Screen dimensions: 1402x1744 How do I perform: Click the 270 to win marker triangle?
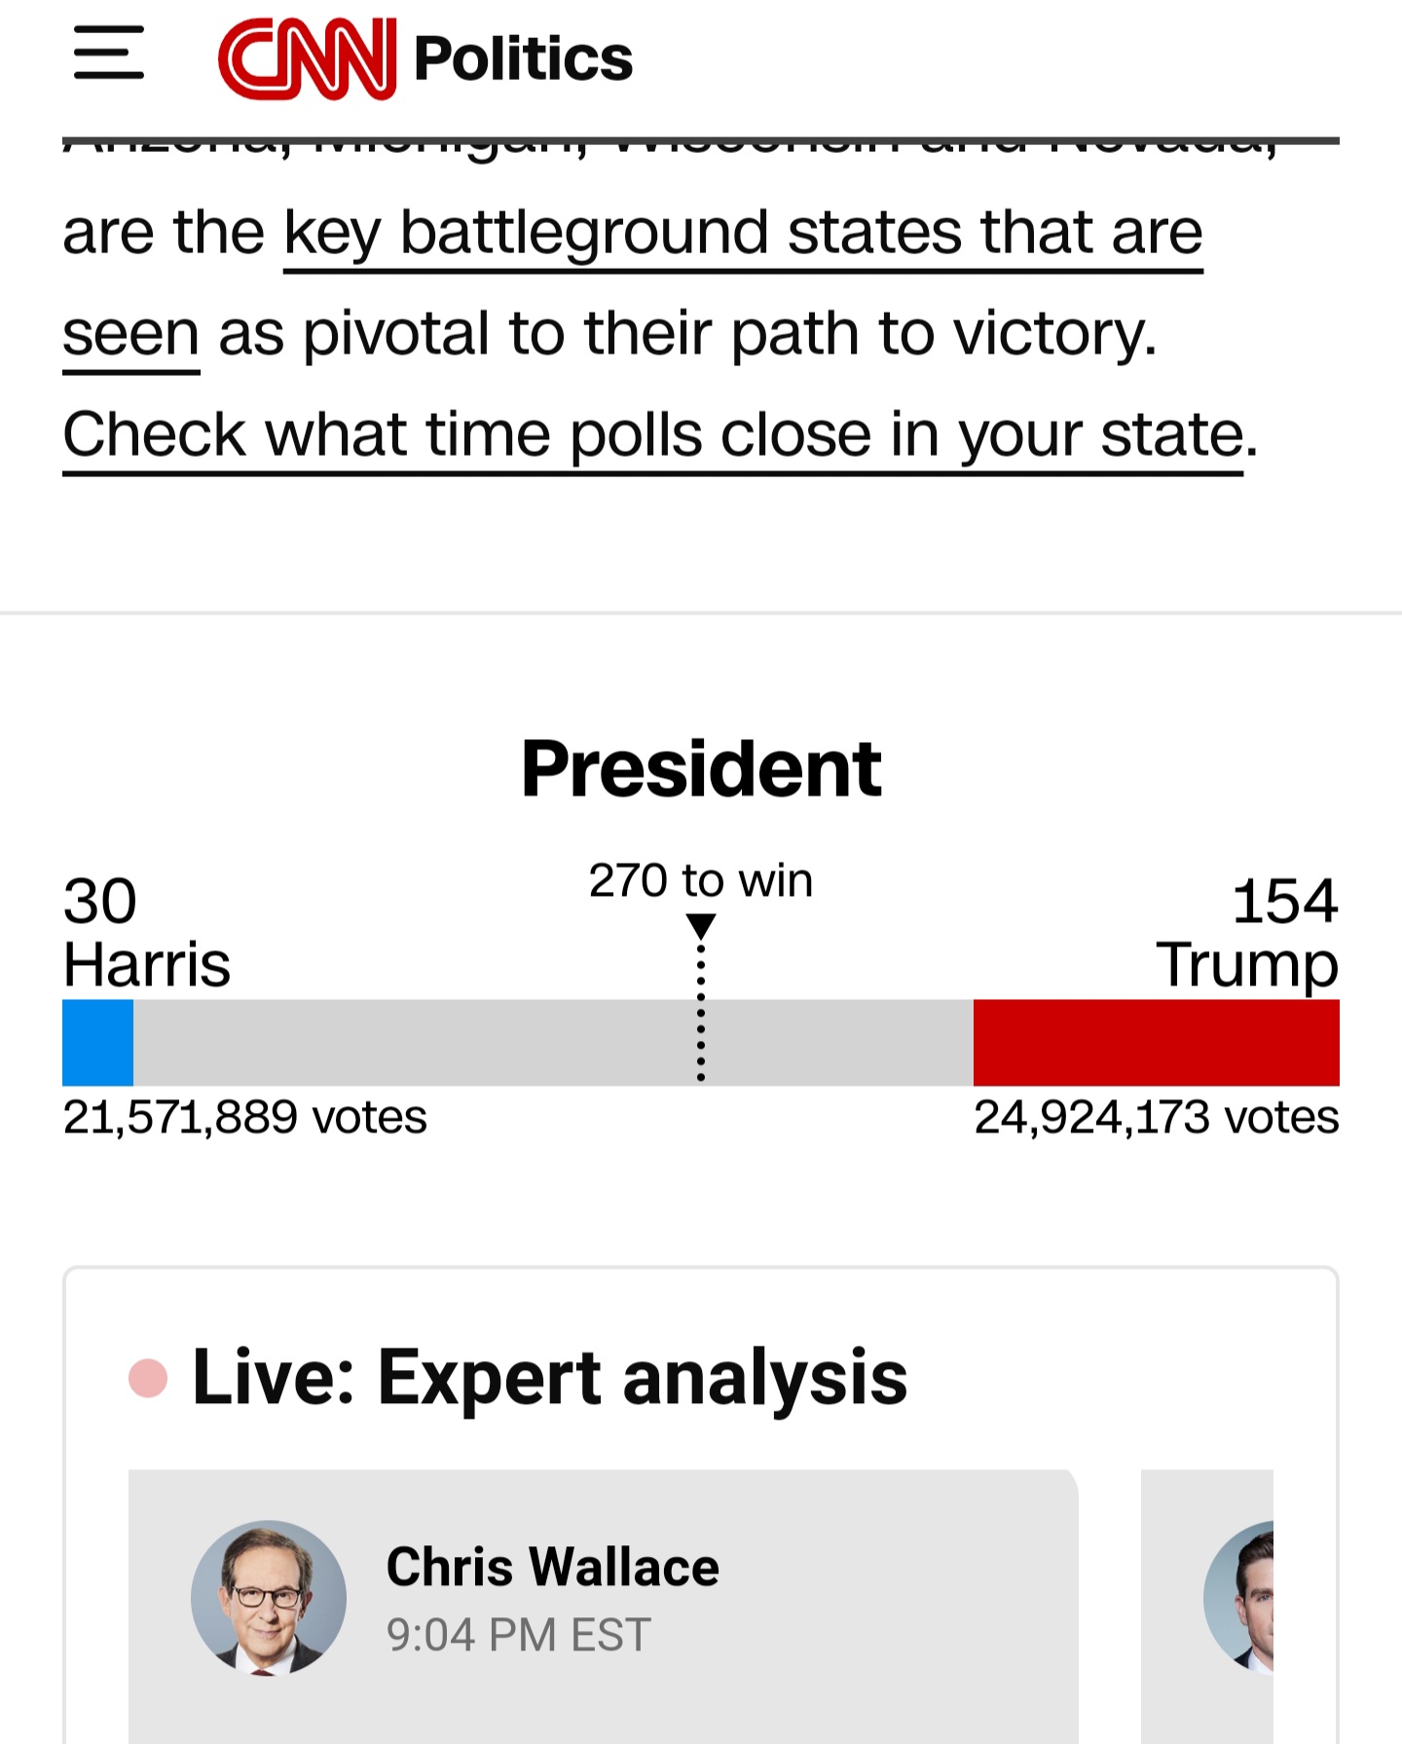(x=701, y=925)
